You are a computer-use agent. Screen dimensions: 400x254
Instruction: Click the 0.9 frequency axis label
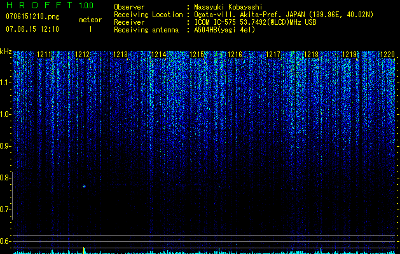[4, 146]
